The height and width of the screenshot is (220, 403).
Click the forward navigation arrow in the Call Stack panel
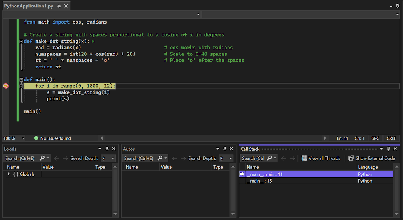[x=292, y=158]
